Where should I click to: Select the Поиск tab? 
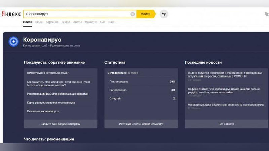tap(28, 22)
